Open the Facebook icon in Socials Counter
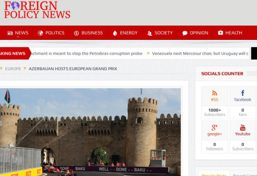Screen dimensions: 257x176 tap(243, 93)
